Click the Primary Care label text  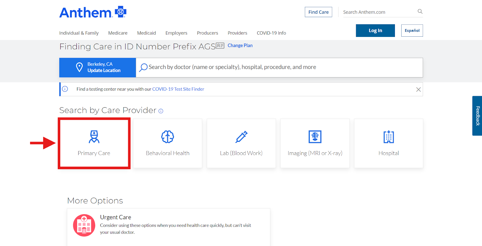tap(94, 153)
